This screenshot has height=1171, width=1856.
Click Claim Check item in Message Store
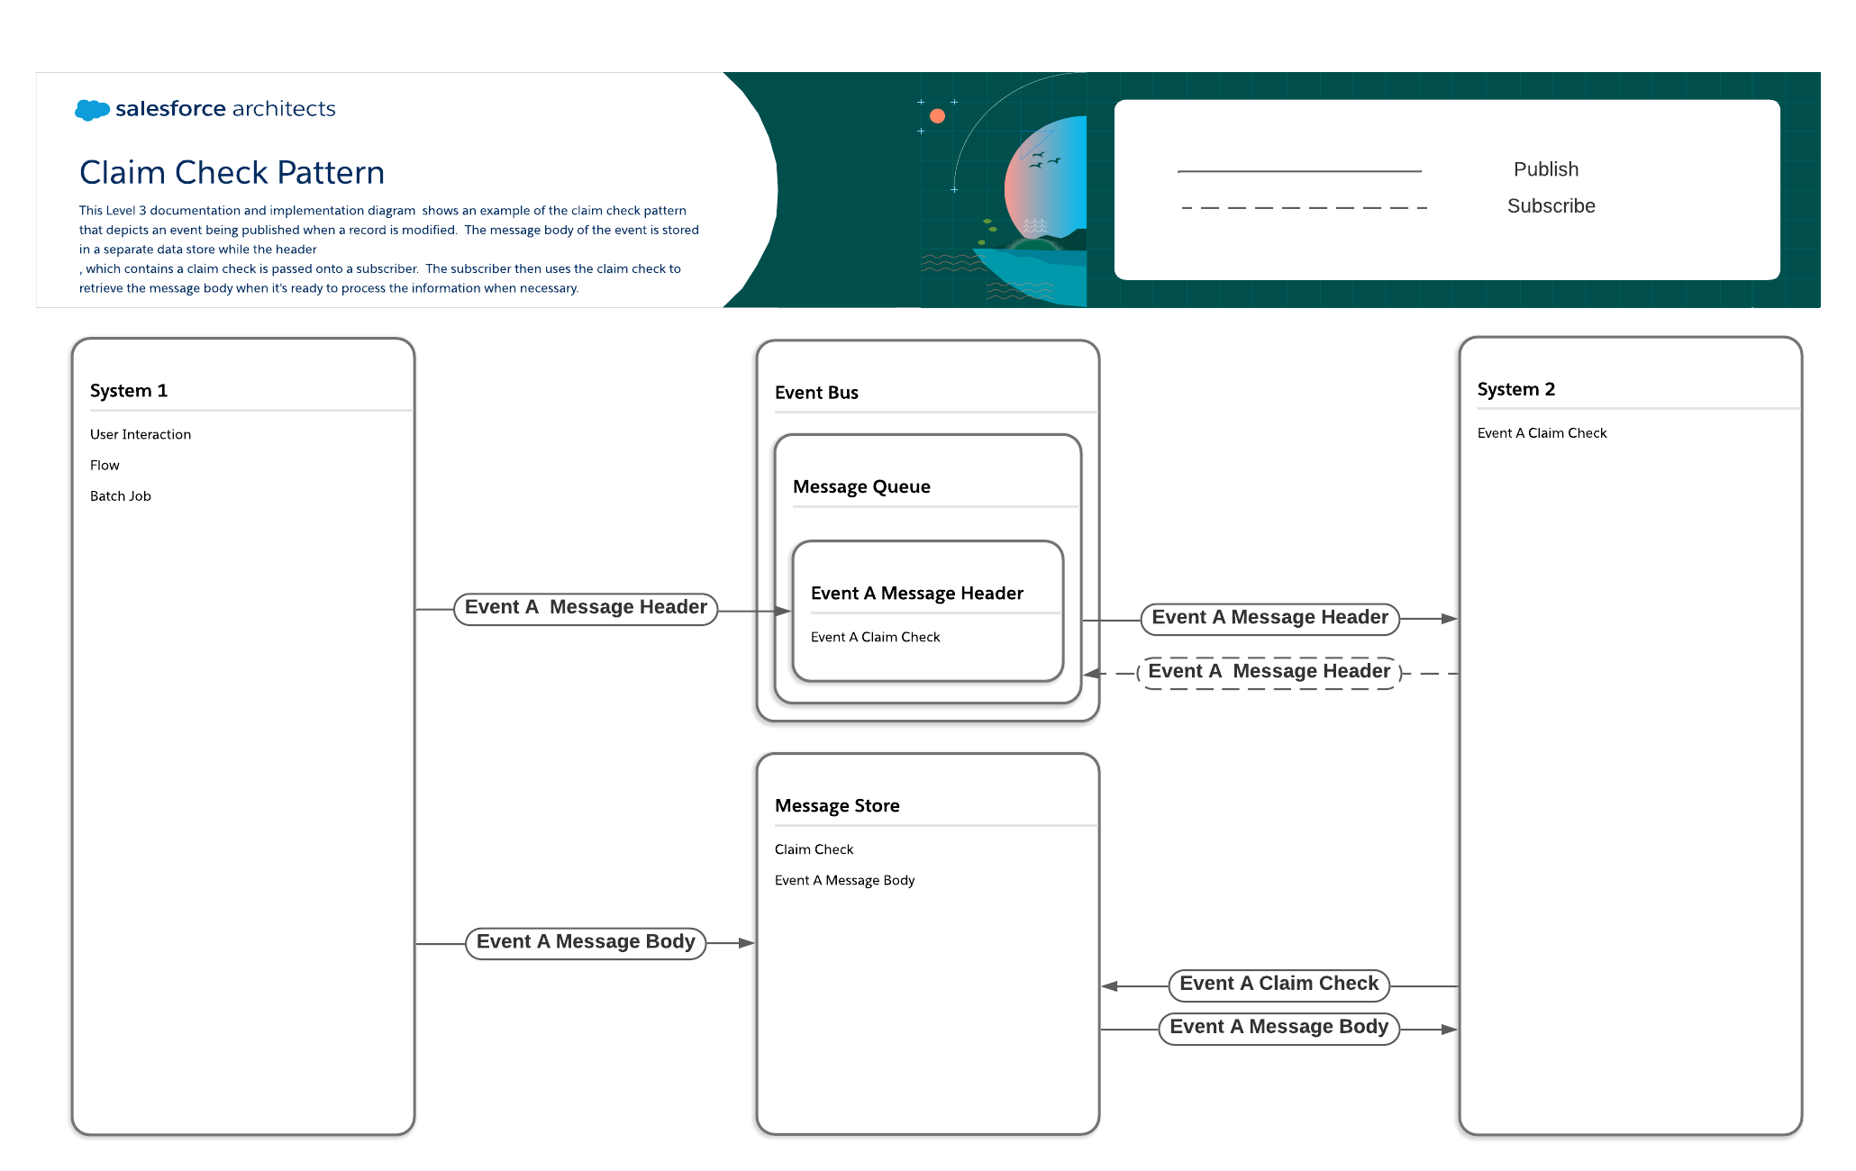click(x=814, y=849)
